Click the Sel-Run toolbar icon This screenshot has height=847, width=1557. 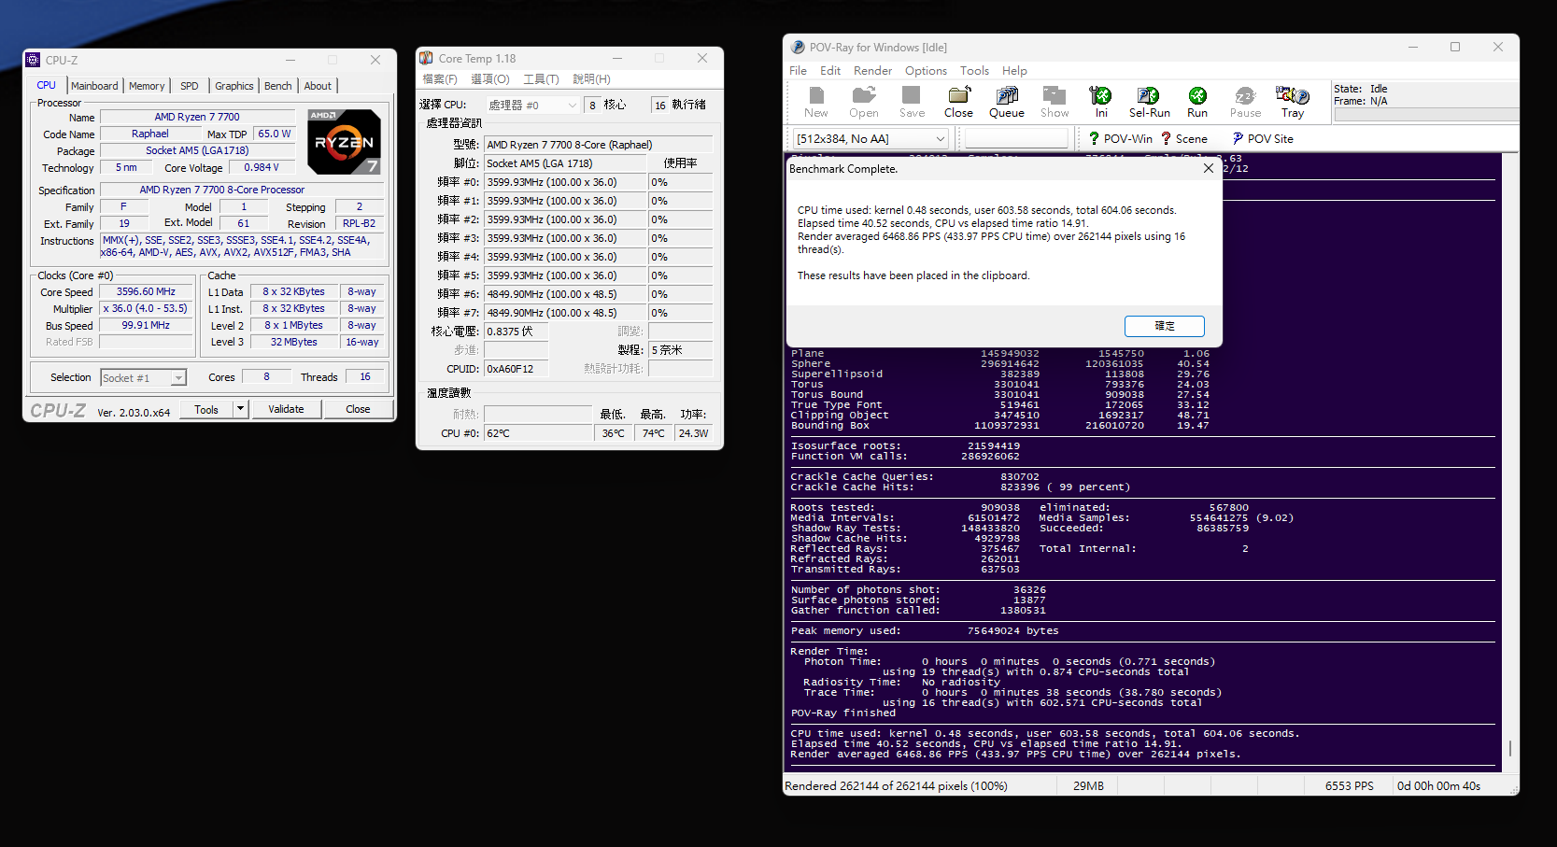1149,102
